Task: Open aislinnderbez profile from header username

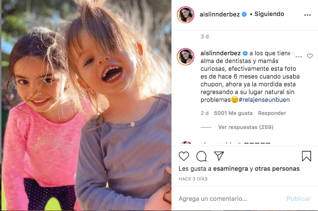Action: point(220,15)
